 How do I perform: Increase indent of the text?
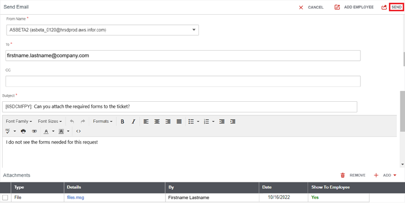(x=233, y=121)
